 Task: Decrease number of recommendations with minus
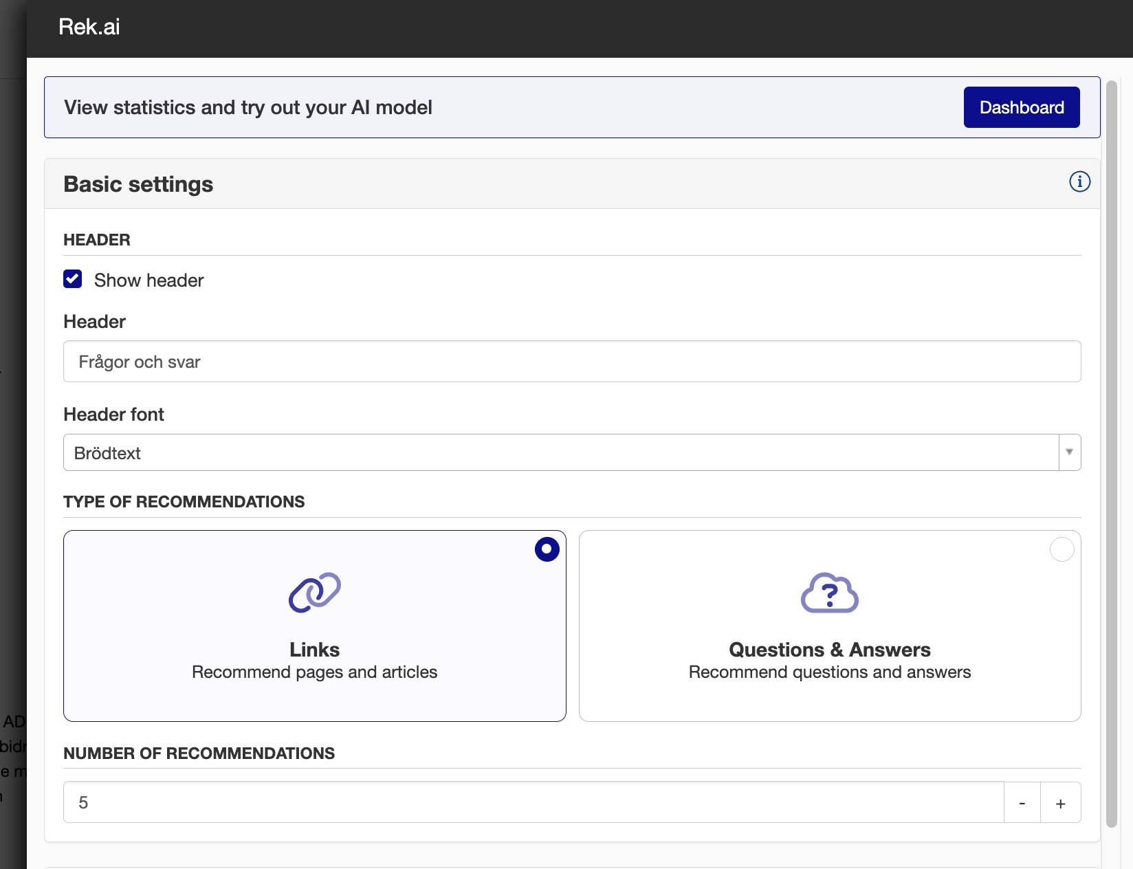[x=1022, y=803]
